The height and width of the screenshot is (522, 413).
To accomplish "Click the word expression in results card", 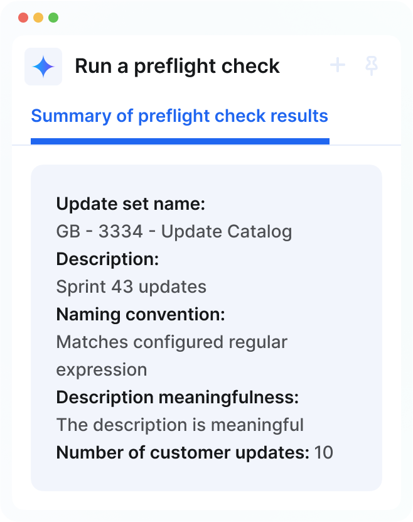I will click(x=102, y=370).
